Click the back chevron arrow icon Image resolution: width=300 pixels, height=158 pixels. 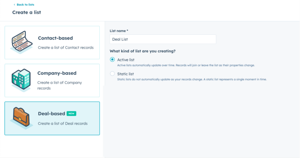point(14,4)
